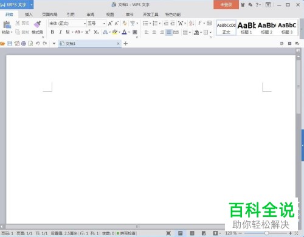Image resolution: width=304 pixels, height=237 pixels.
Task: Toggle underline formatting
Action: click(67, 32)
